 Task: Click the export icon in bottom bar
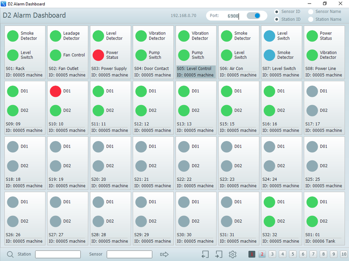tap(218, 254)
